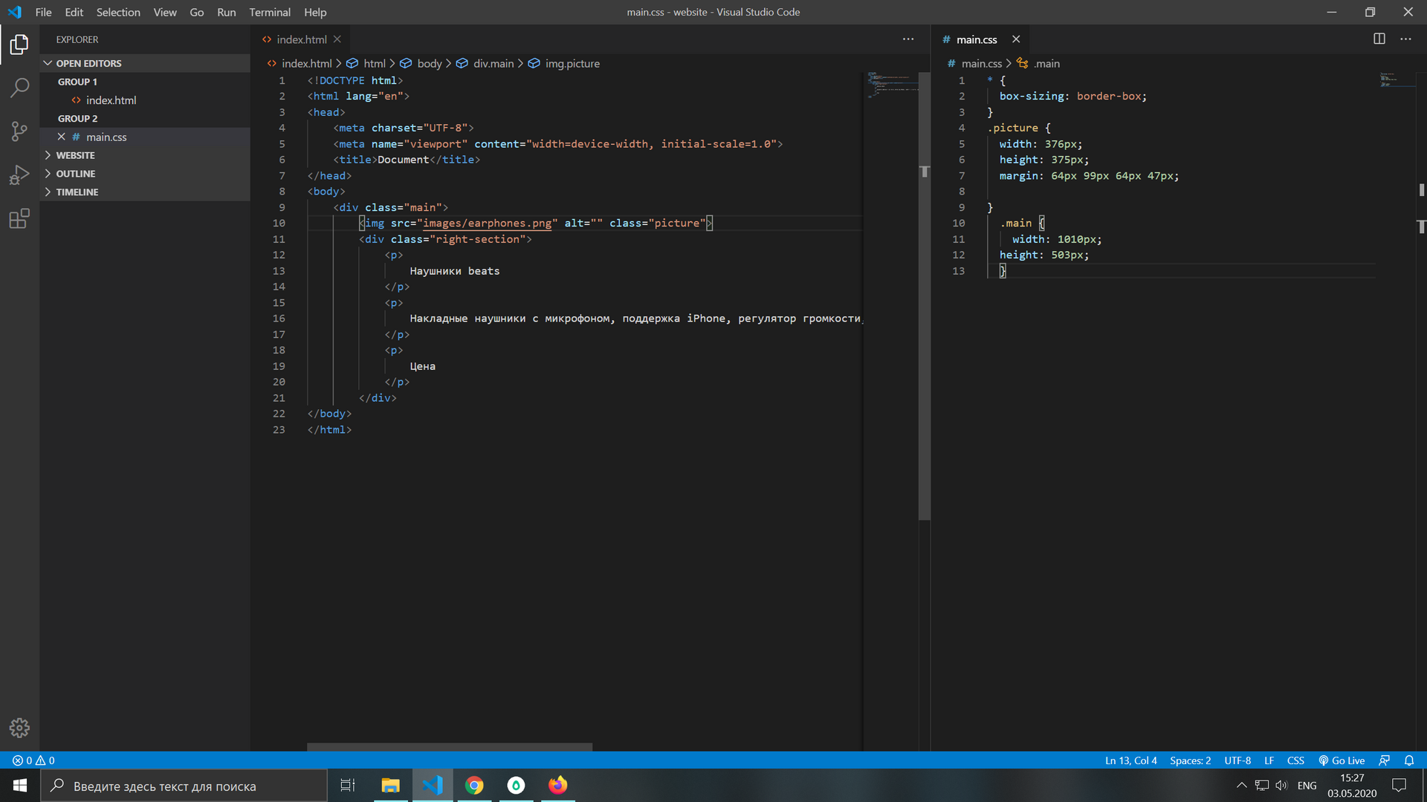
Task: Click the Go Live server button
Action: pyautogui.click(x=1342, y=760)
